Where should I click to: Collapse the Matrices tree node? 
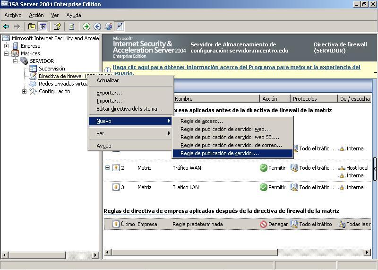click(x=7, y=53)
